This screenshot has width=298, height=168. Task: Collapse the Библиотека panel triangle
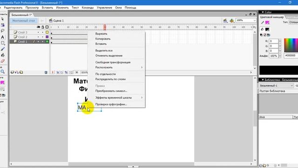pos(263,80)
